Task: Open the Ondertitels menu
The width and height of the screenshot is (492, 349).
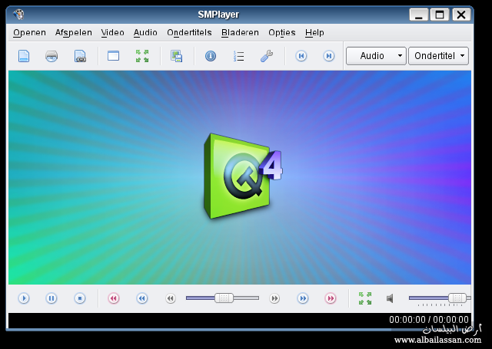Action: pyautogui.click(x=189, y=32)
